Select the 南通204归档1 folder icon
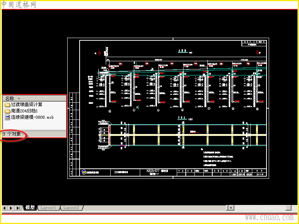This screenshot has height=224, width=299. point(7,111)
